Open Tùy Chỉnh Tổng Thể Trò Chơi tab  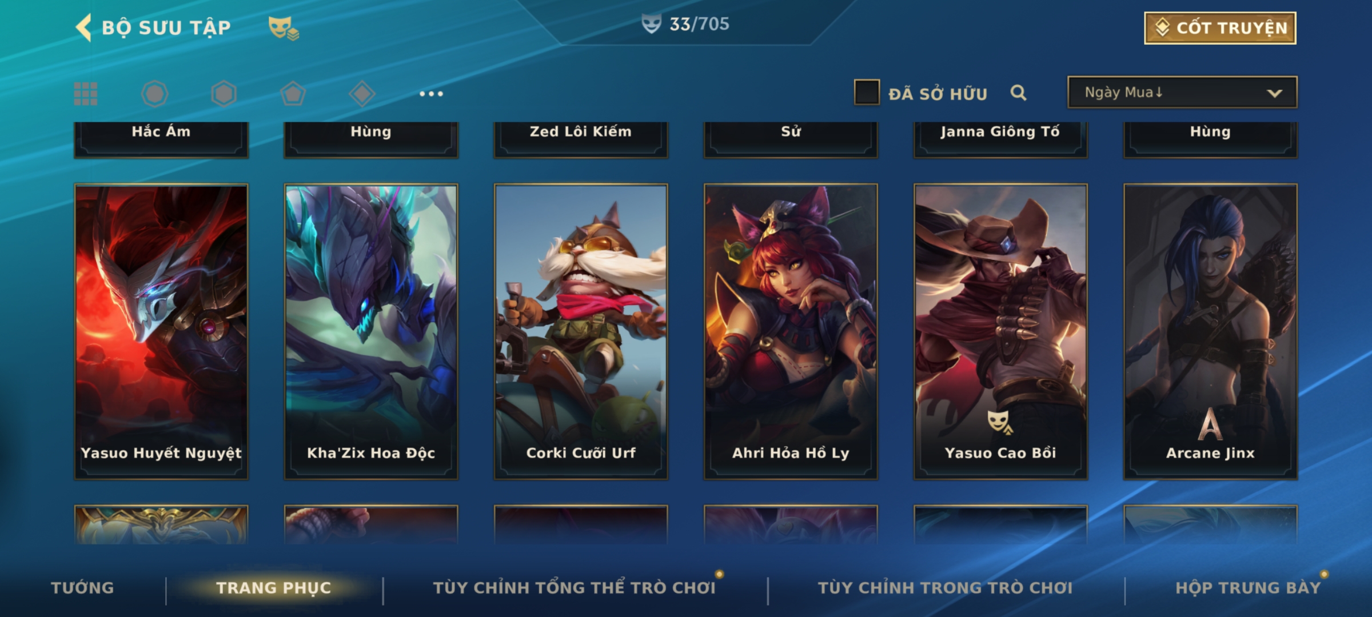575,588
